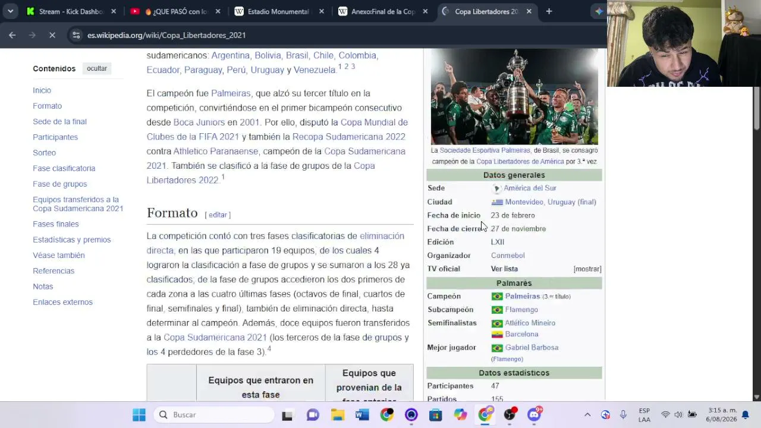This screenshot has width=761, height=428.
Task: View site information icon in address bar
Action: [76, 35]
